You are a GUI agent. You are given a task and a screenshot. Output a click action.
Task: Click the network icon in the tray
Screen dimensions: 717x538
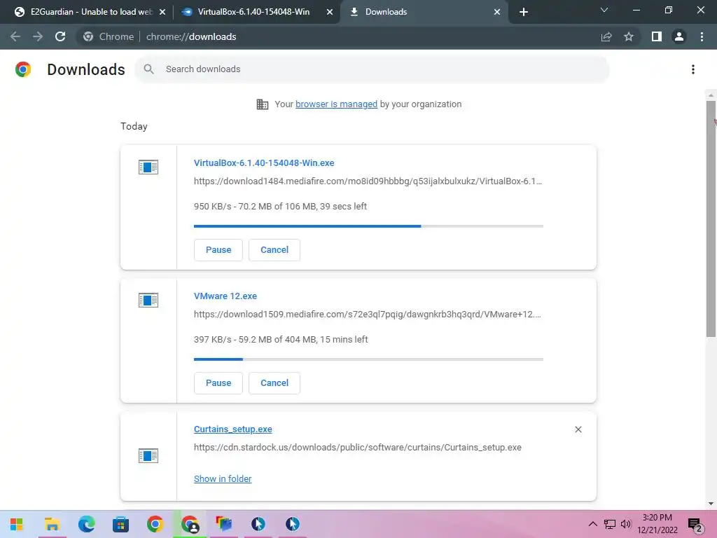pos(610,524)
